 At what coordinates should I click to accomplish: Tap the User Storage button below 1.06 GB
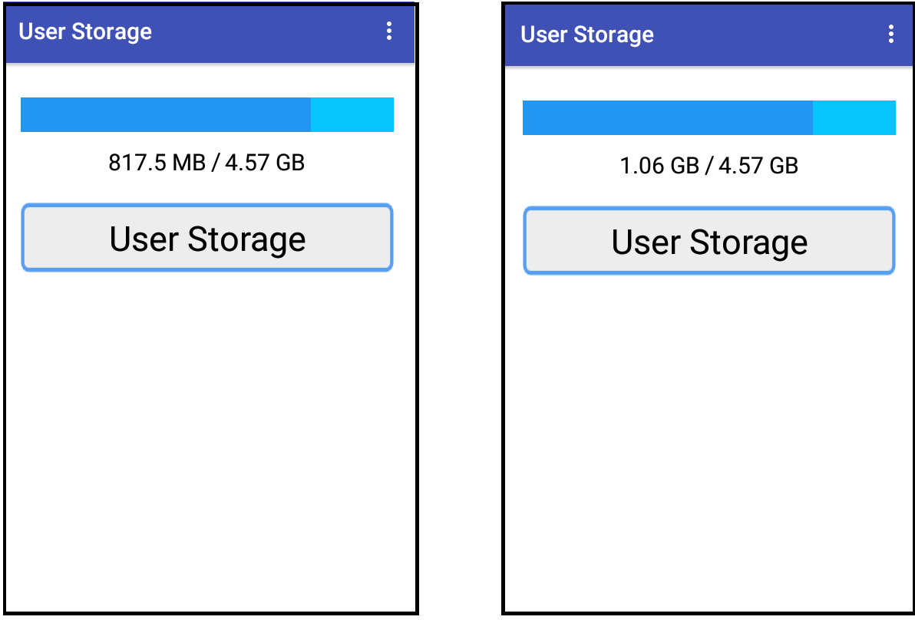[709, 240]
